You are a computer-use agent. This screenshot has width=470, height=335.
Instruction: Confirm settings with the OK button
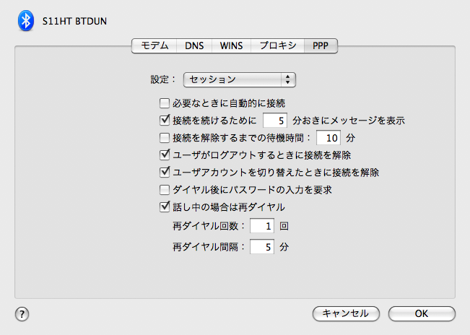click(x=422, y=313)
